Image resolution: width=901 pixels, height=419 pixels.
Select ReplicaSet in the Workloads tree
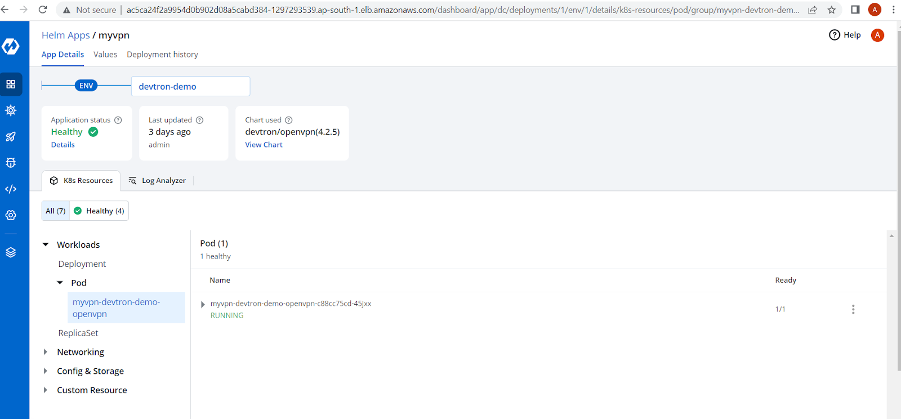[x=78, y=333]
